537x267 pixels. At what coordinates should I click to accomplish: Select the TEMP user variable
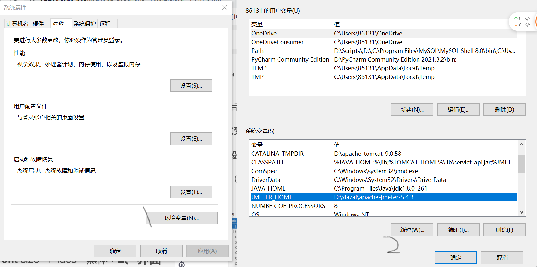[x=384, y=68]
